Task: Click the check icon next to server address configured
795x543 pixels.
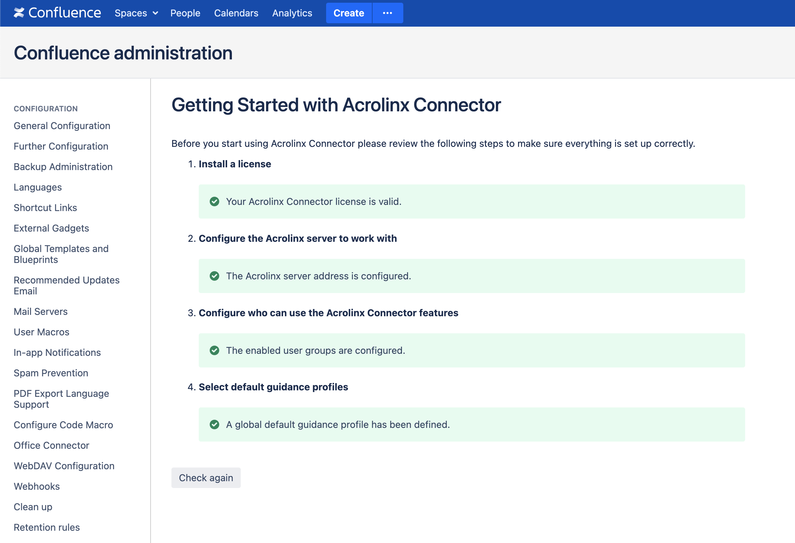Action: click(214, 276)
